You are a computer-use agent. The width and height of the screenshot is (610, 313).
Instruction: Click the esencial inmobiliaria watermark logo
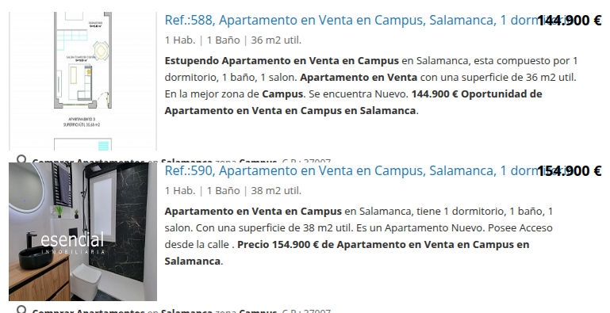point(73,243)
